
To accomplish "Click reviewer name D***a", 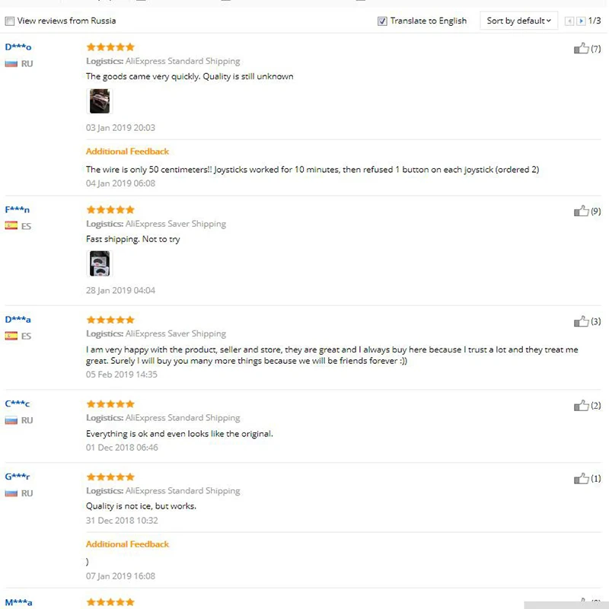I will 18,320.
